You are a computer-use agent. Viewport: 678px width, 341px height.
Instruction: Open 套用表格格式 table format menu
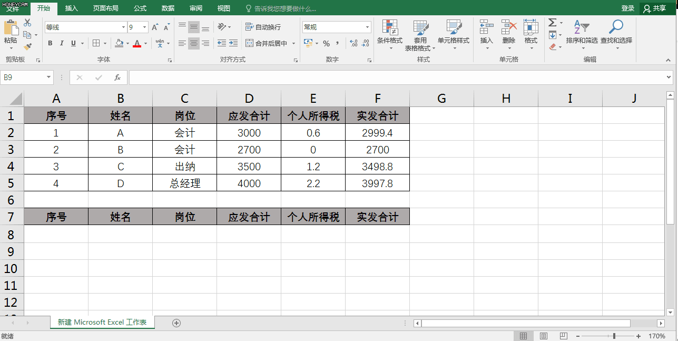420,35
